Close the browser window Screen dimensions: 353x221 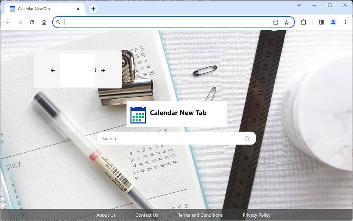(345, 5)
